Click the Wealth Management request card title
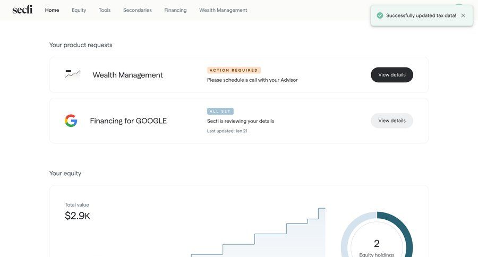This screenshot has width=478, height=257. [x=127, y=75]
